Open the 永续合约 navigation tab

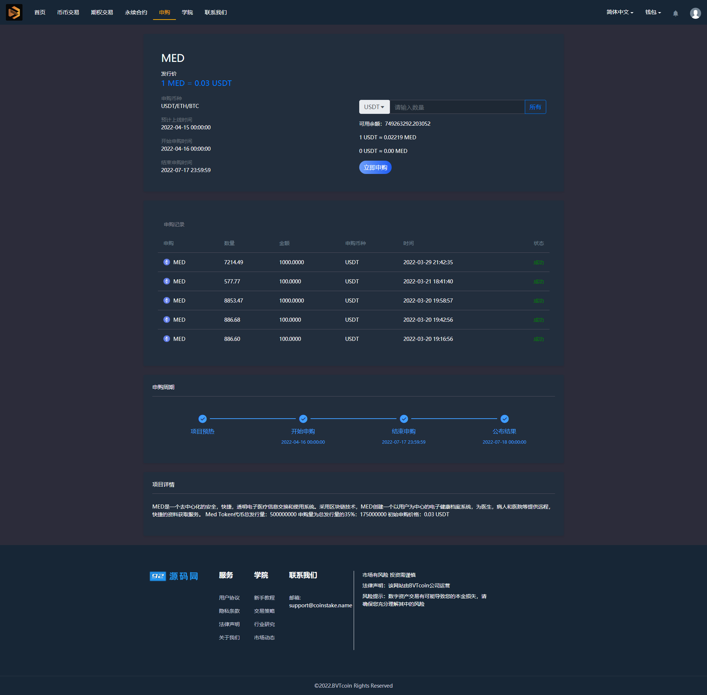(136, 13)
